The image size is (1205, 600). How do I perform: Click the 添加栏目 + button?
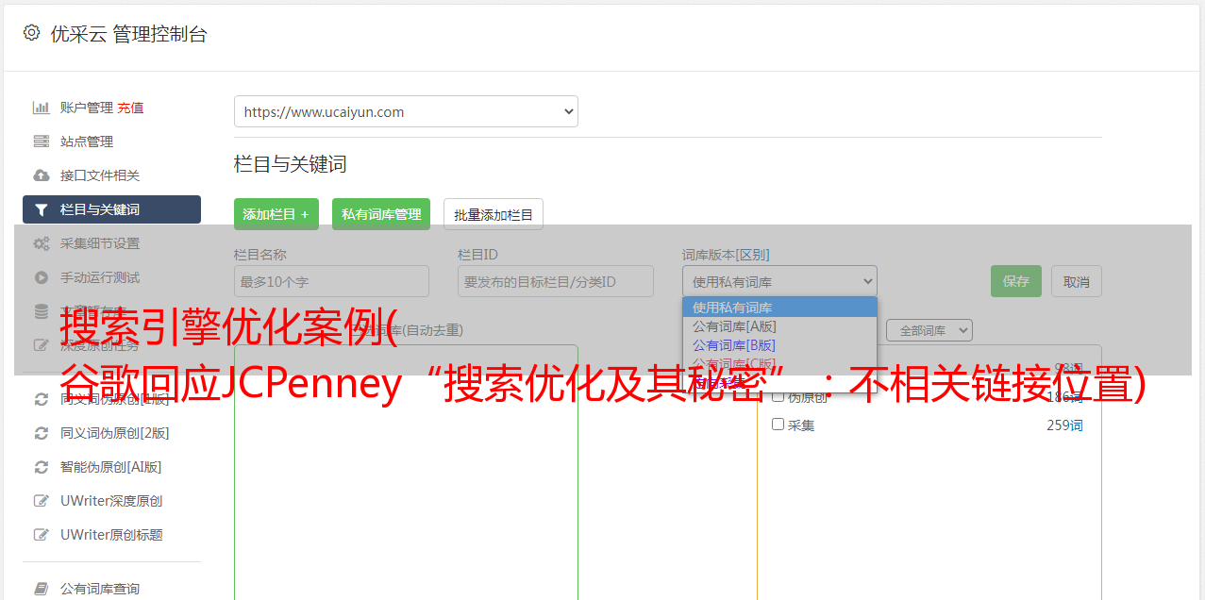coord(276,214)
